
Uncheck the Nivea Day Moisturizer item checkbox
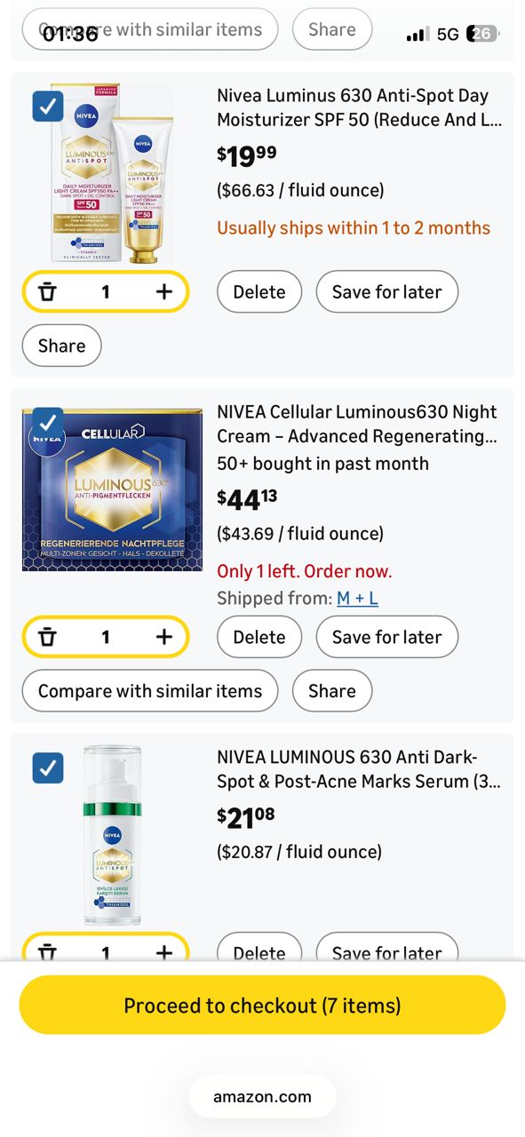(x=48, y=107)
